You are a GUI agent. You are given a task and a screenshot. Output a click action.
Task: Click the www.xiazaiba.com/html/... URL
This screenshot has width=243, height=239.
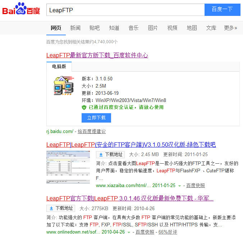pos(123,186)
